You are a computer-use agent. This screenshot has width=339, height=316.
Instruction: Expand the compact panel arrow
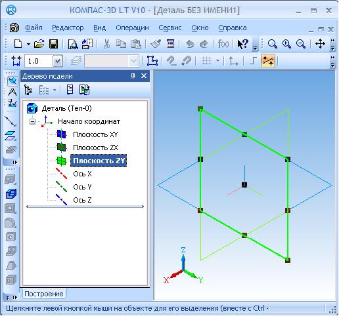[x=15, y=162]
